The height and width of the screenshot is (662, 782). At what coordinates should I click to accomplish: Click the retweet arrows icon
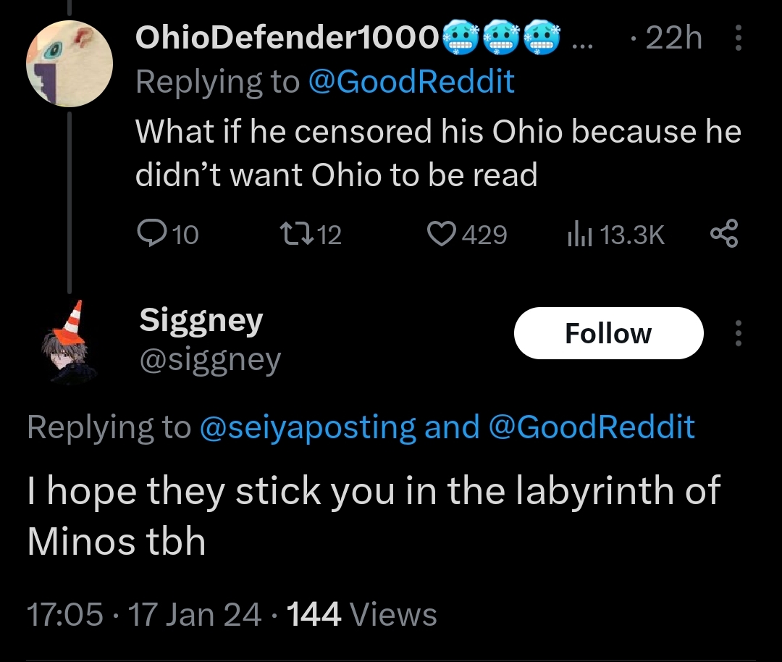pyautogui.click(x=296, y=233)
